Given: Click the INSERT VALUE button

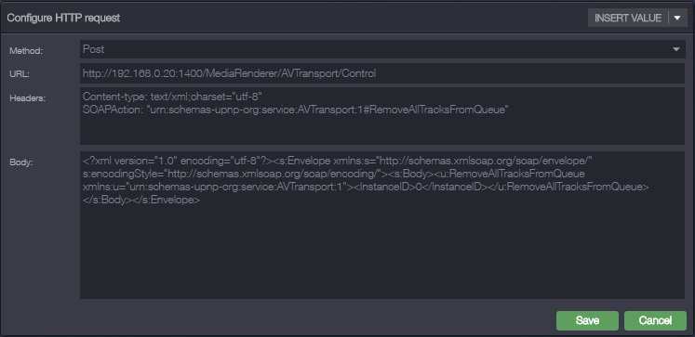Looking at the screenshot, I should pos(628,19).
